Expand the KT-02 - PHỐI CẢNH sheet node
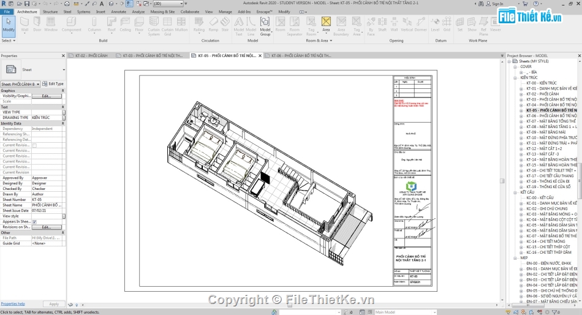582x315 pixels. tap(521, 94)
